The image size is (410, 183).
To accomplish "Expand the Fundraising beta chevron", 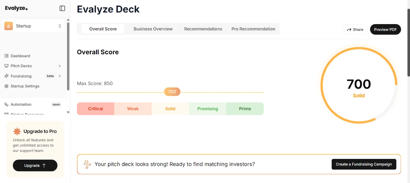I will [60, 76].
